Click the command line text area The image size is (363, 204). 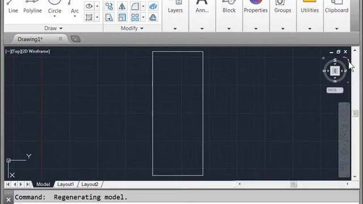click(187, 197)
